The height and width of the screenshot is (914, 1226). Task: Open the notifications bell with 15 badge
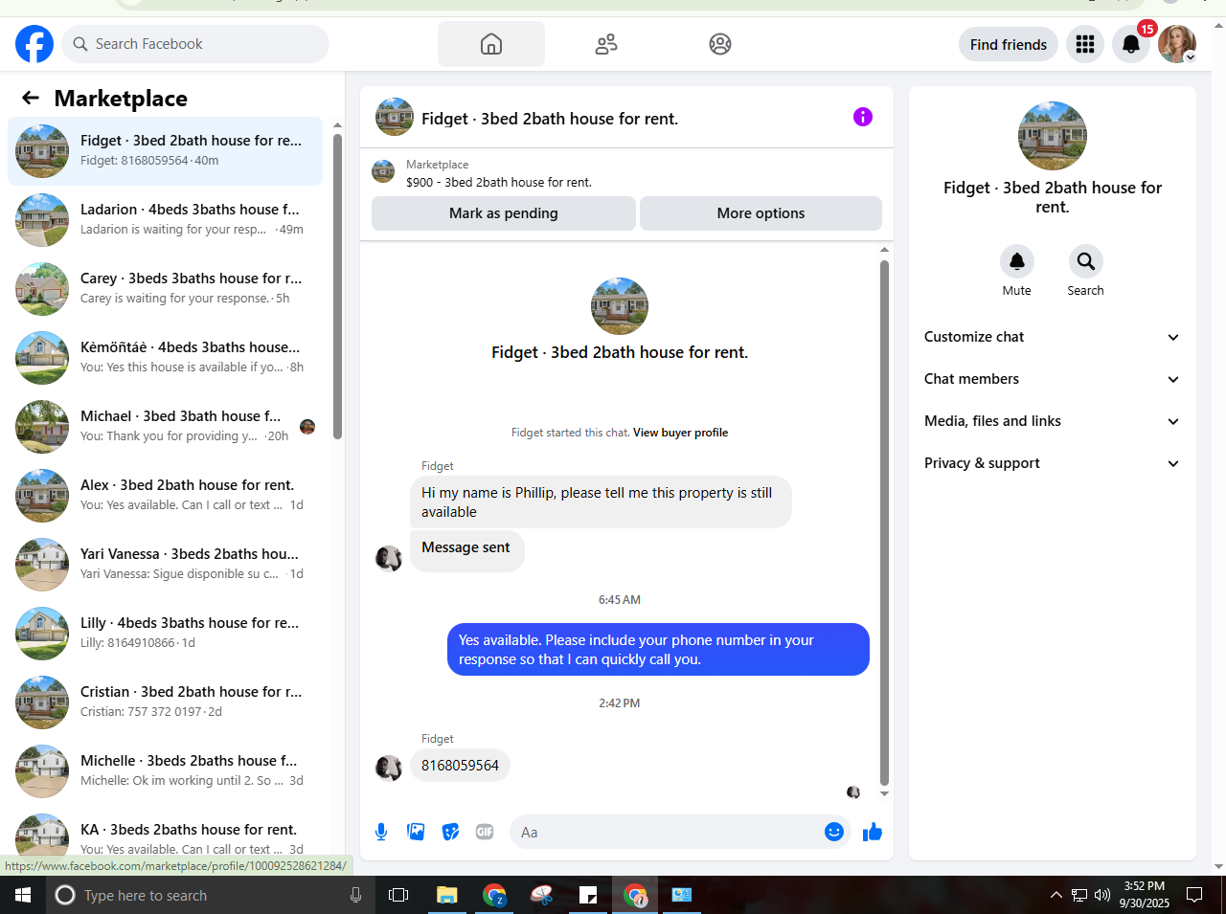(x=1131, y=44)
